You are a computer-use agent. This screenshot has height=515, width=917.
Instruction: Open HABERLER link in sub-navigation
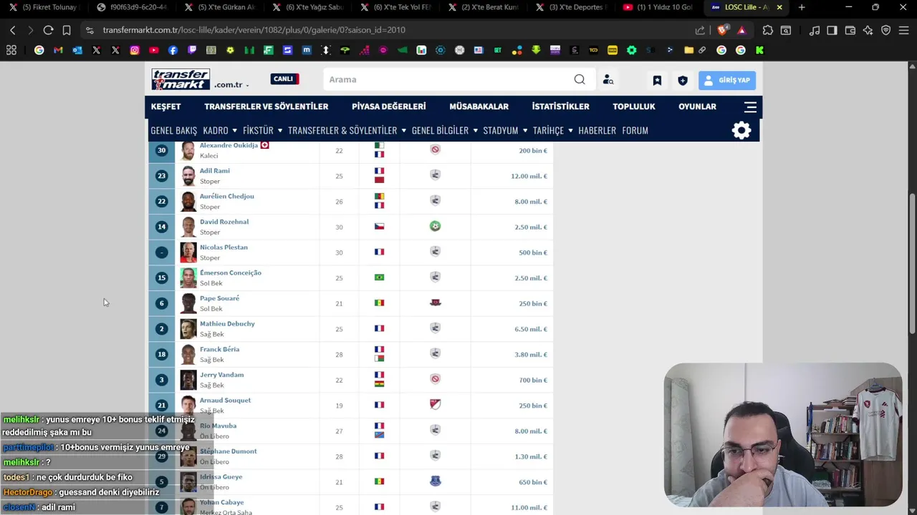pos(597,130)
